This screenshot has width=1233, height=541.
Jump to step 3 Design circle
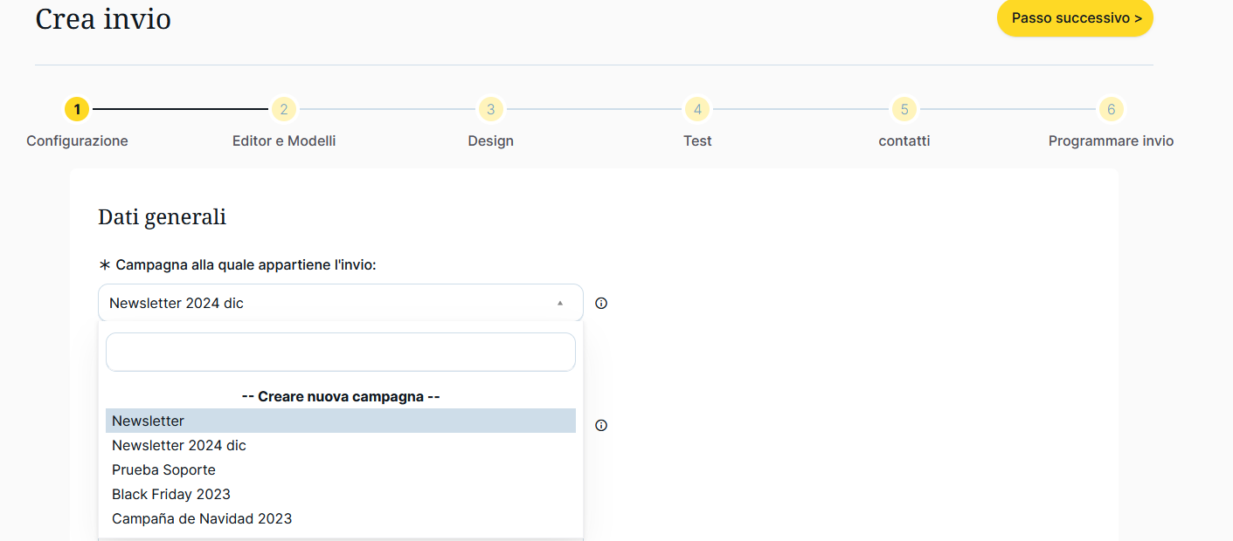pos(490,109)
